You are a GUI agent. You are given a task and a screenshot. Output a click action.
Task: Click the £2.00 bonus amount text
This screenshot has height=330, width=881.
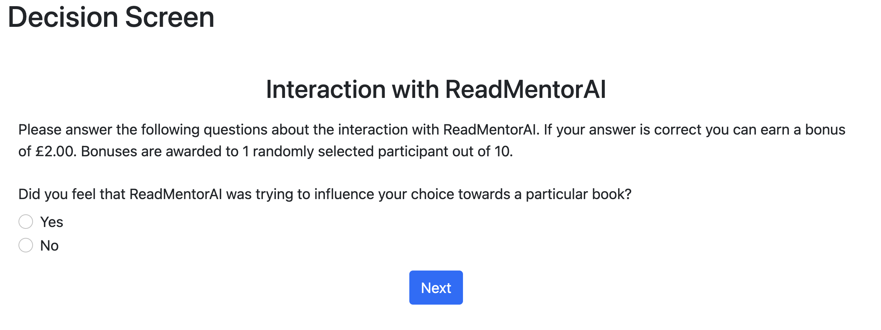54,151
